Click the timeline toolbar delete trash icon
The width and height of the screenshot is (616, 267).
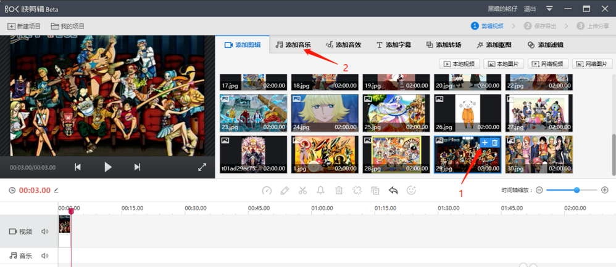click(x=339, y=191)
